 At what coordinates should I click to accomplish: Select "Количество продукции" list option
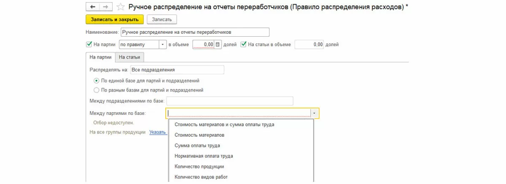pyautogui.click(x=199, y=167)
